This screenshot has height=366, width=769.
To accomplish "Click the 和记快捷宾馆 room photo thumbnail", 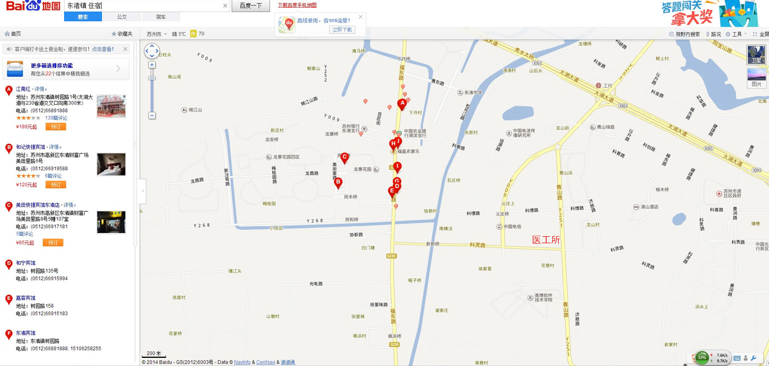I will pos(111,164).
